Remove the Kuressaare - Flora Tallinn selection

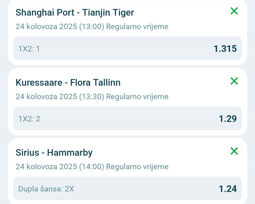click(234, 81)
